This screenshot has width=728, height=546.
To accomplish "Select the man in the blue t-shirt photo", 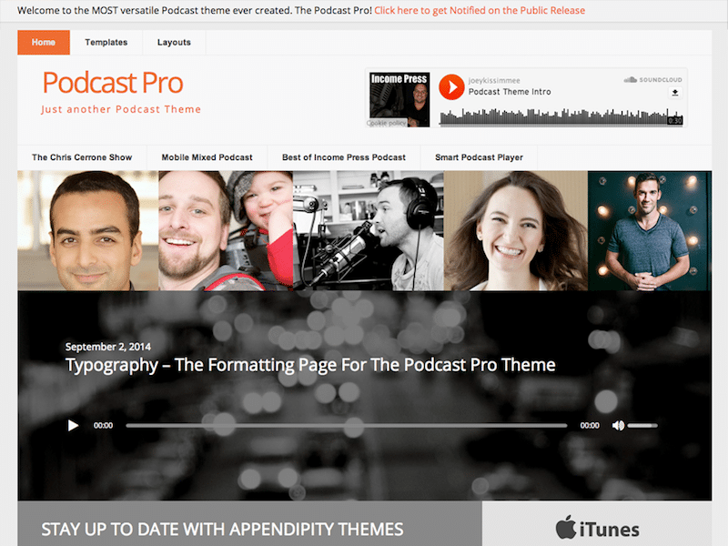I will [x=650, y=231].
